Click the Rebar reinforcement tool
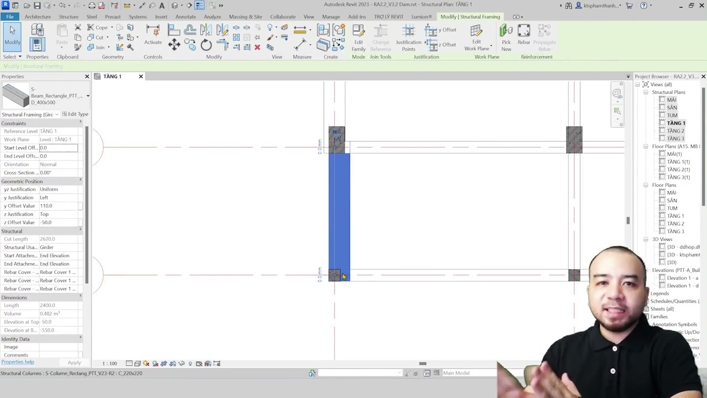Viewport: 707px width, 398px height. click(524, 35)
